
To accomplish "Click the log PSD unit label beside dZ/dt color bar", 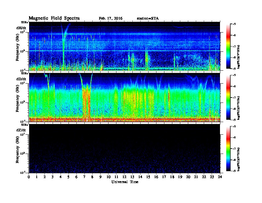I will tap(239, 159).
